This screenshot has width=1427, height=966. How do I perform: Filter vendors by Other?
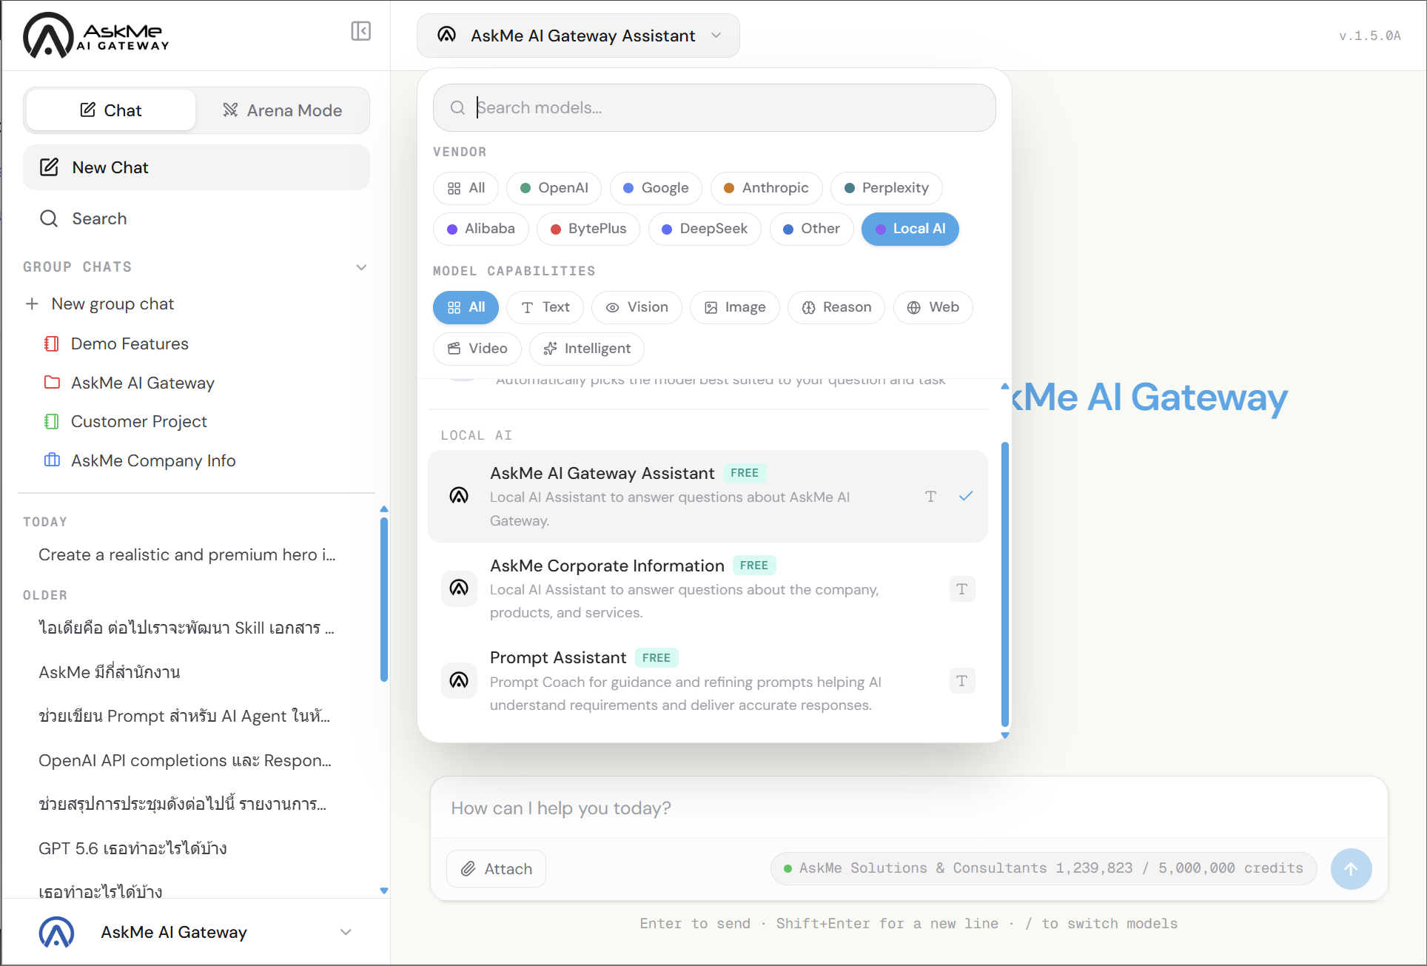tap(811, 229)
